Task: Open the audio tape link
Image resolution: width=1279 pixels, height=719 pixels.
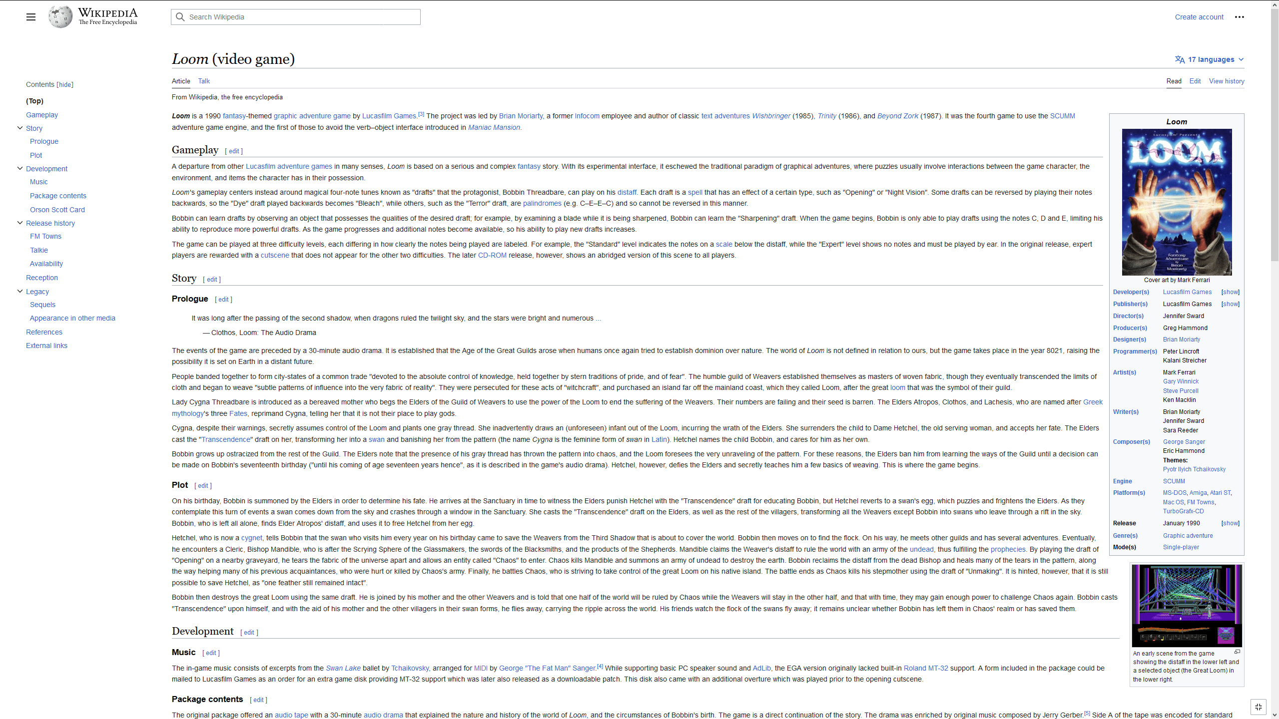Action: coord(291,715)
